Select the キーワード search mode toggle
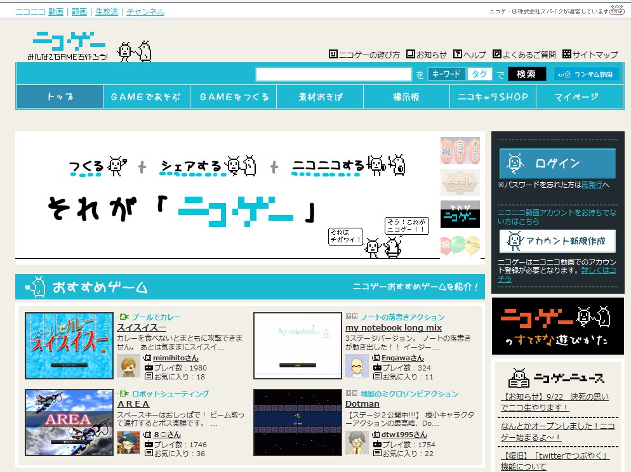The height and width of the screenshot is (472, 631). point(447,74)
